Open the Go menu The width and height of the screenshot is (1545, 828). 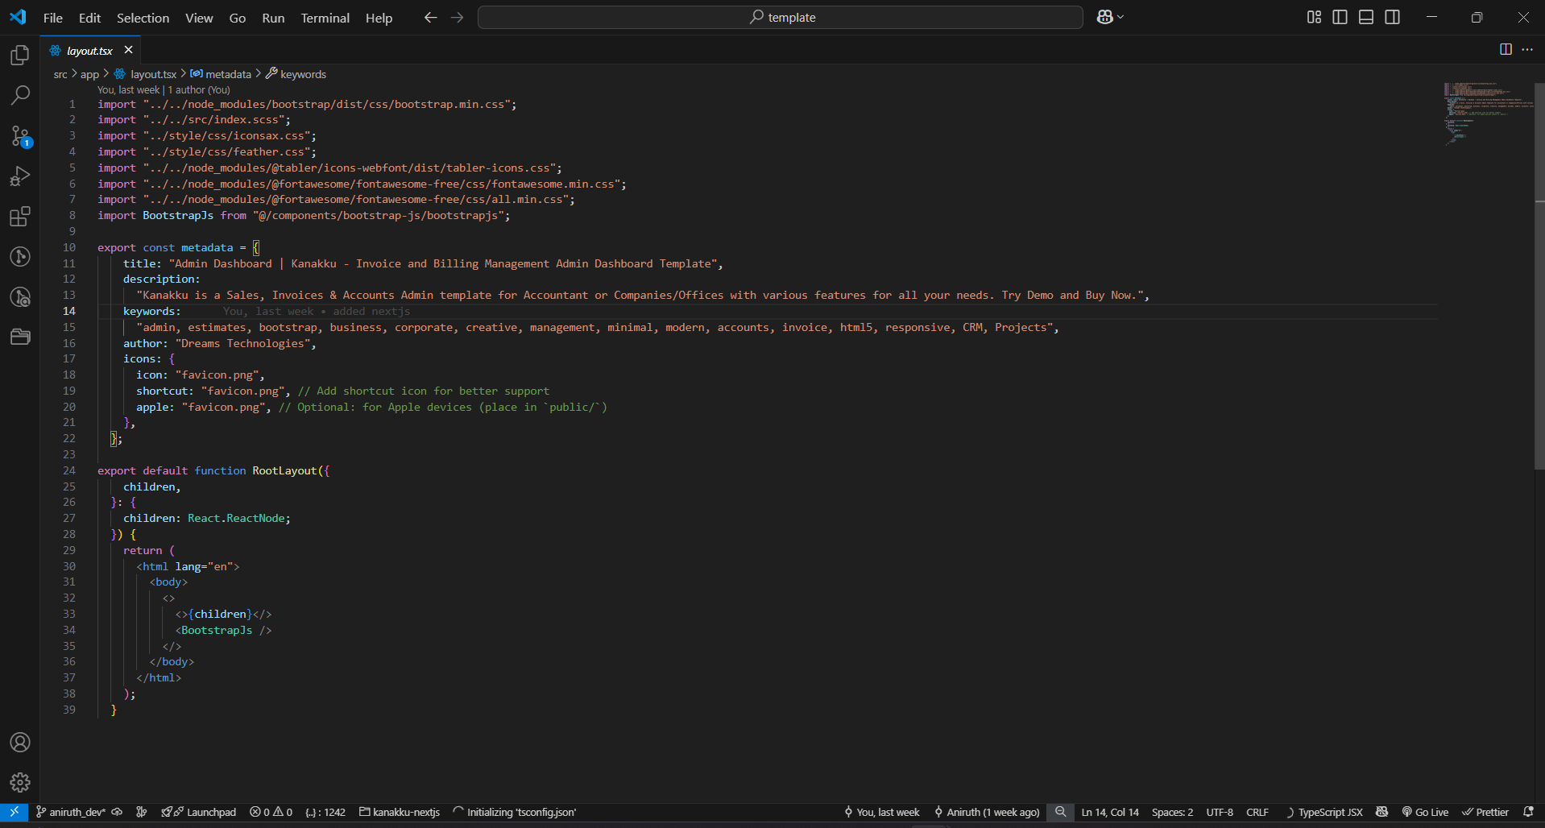tap(238, 18)
